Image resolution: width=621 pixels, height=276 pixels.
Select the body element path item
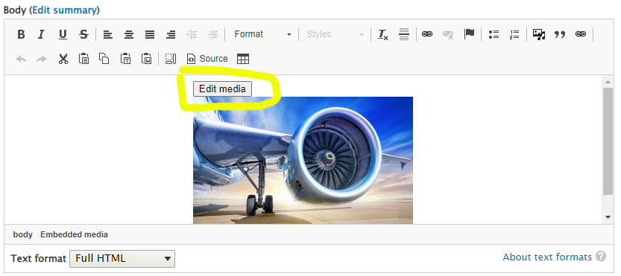22,234
